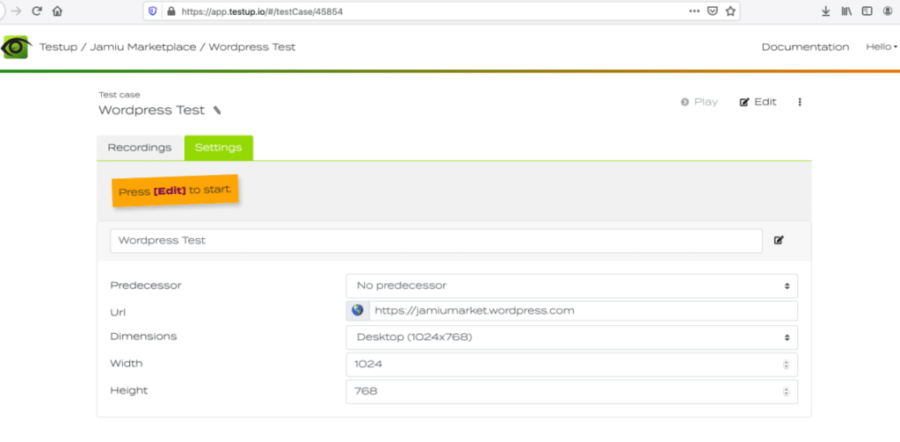Open the Firefox account avatar icon

point(888,11)
